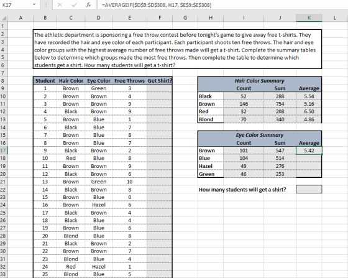Click the Cancel X formula icon

(60, 5)
